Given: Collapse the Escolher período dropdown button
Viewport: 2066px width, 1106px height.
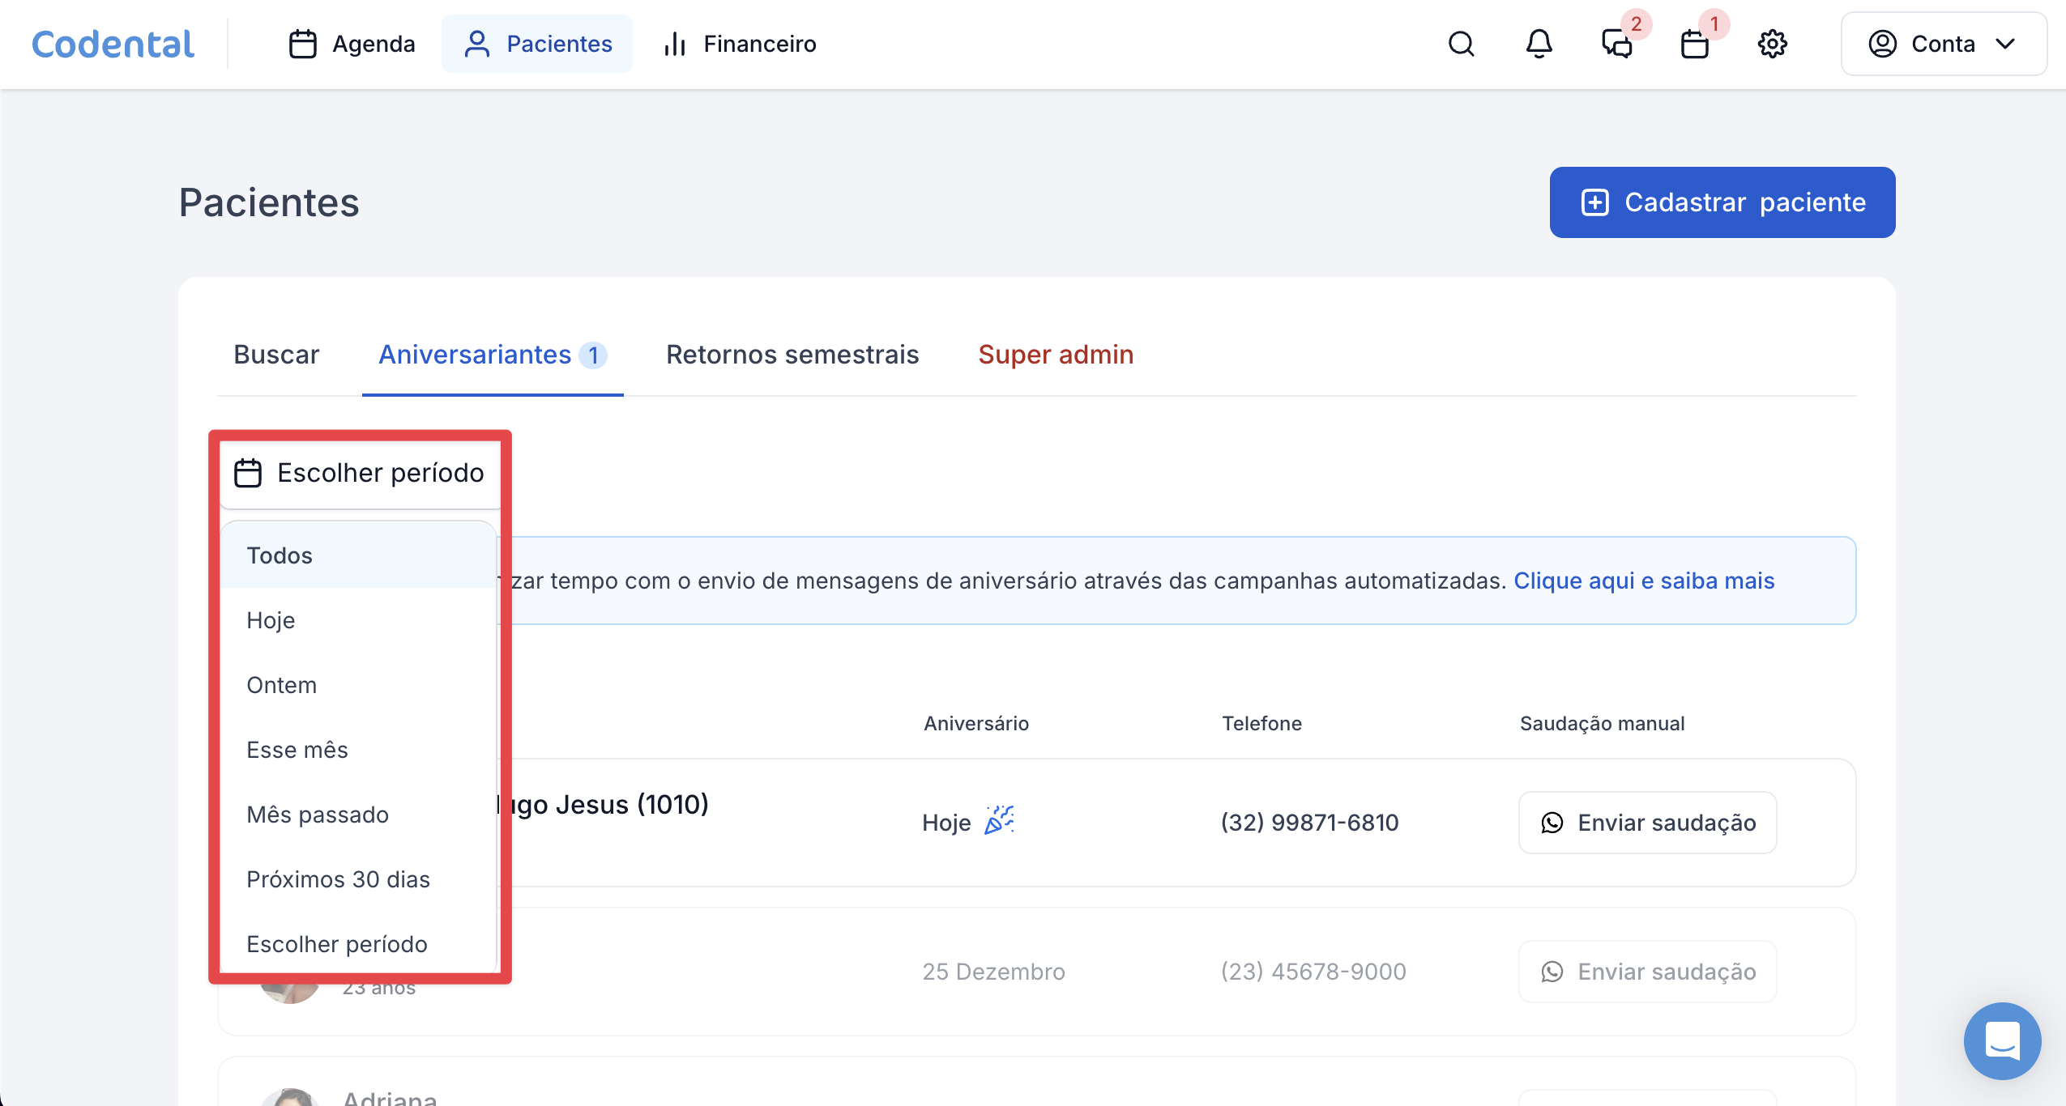Looking at the screenshot, I should [361, 473].
